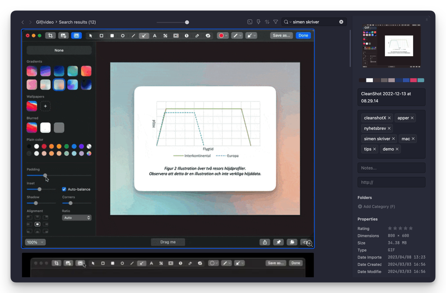Toggle the Auto-balance checkbox
The height and width of the screenshot is (293, 446).
click(64, 189)
